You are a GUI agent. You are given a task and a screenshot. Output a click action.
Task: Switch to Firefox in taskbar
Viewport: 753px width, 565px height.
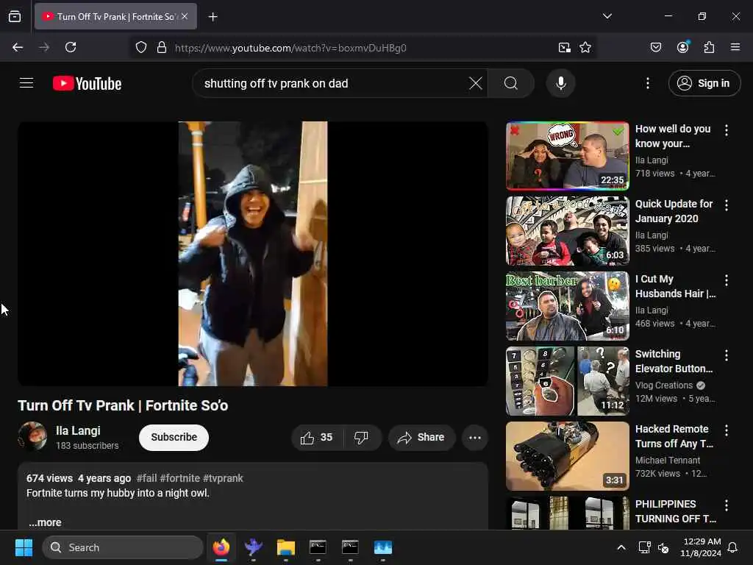point(221,547)
